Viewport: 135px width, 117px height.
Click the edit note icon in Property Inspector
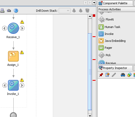[x=107, y=75]
